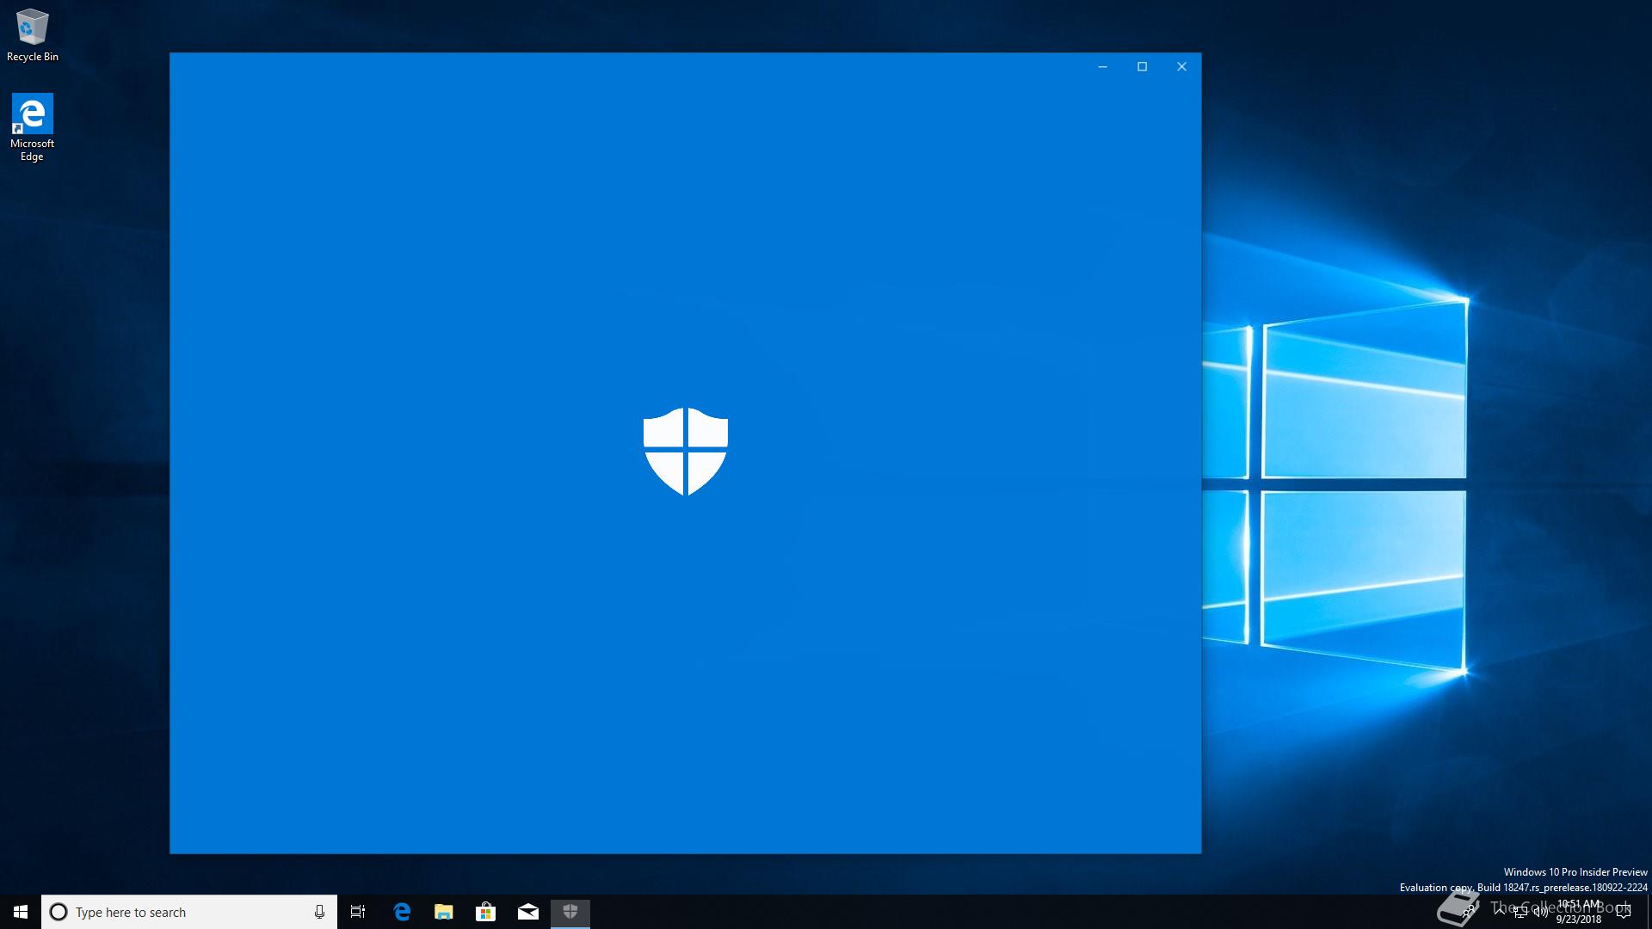
Task: Open the Recycle Bin desktop icon
Action: tap(33, 34)
